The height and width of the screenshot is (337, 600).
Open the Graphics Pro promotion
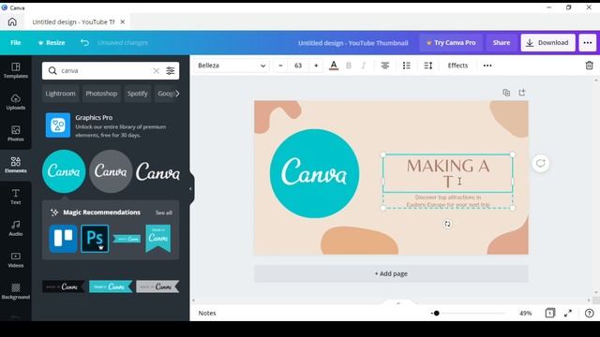click(x=111, y=125)
